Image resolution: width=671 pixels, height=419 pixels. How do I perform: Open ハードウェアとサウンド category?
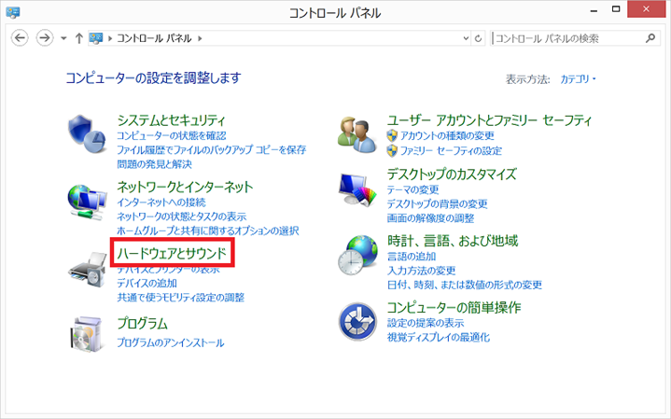point(172,254)
